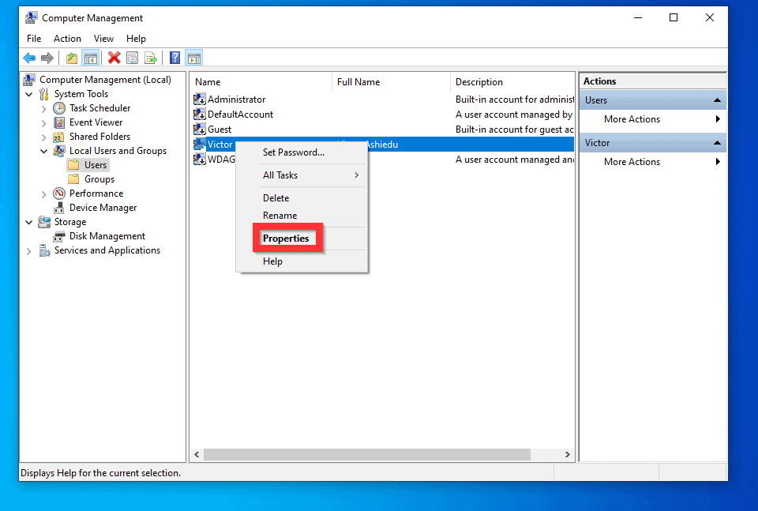Open the Action menu
The width and height of the screenshot is (758, 511).
tap(67, 38)
